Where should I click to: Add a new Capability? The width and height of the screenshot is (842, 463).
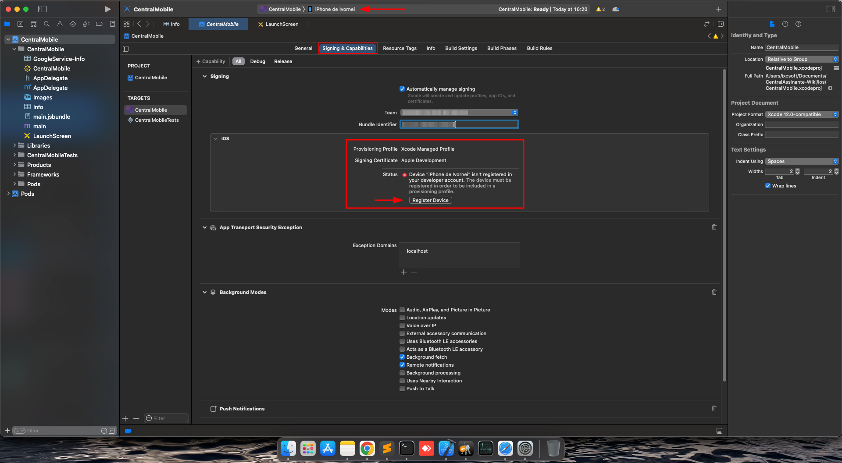210,61
